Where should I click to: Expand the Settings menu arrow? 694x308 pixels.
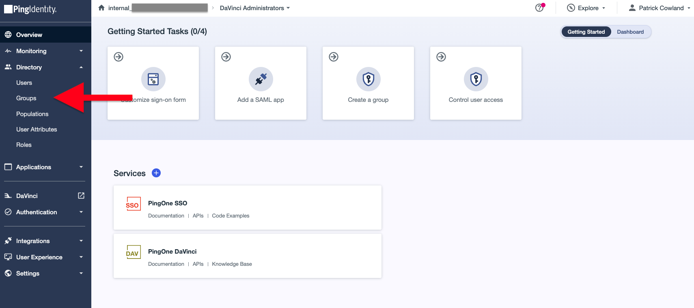(81, 273)
